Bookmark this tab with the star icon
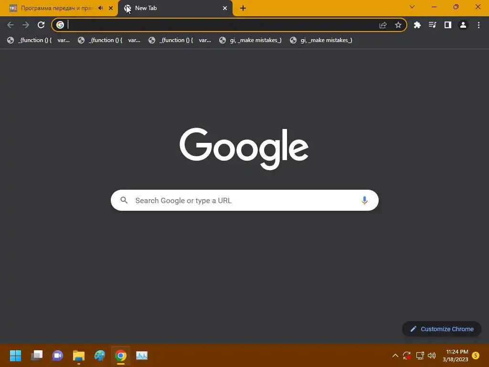 pos(398,25)
